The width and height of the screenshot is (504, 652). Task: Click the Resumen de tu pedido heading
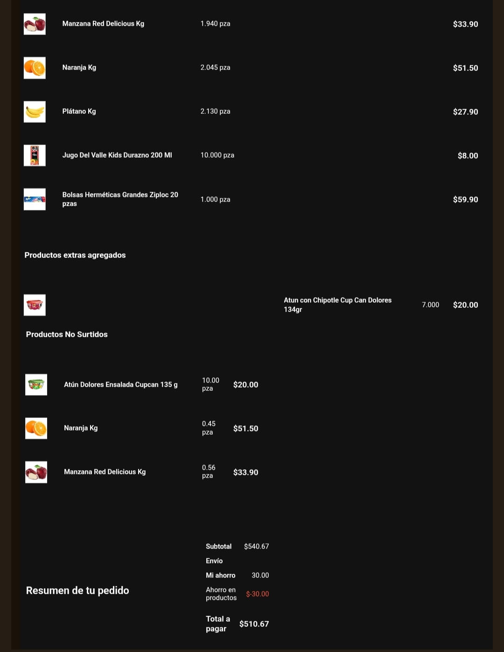[77, 590]
